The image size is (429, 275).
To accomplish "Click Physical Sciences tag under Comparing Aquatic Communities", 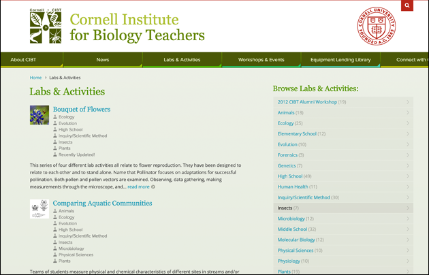I will click(76, 255).
